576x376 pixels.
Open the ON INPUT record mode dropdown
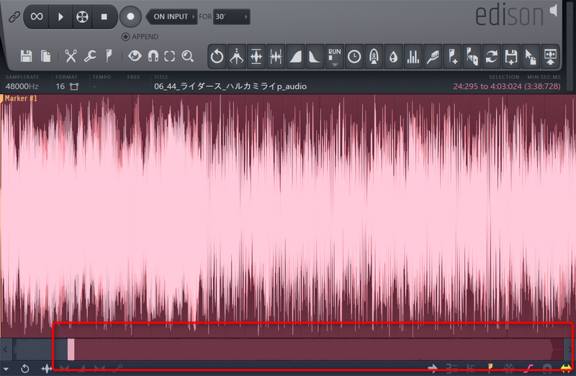[x=171, y=16]
